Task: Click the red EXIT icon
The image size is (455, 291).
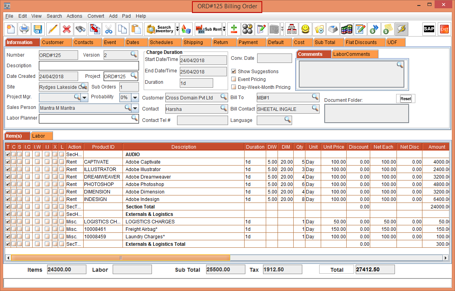Action: tap(444, 29)
